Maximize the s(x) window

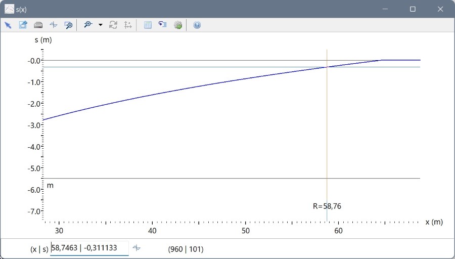[413, 9]
